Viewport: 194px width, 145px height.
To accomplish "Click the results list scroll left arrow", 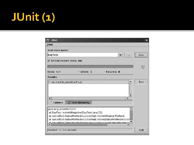I will point(50,98).
